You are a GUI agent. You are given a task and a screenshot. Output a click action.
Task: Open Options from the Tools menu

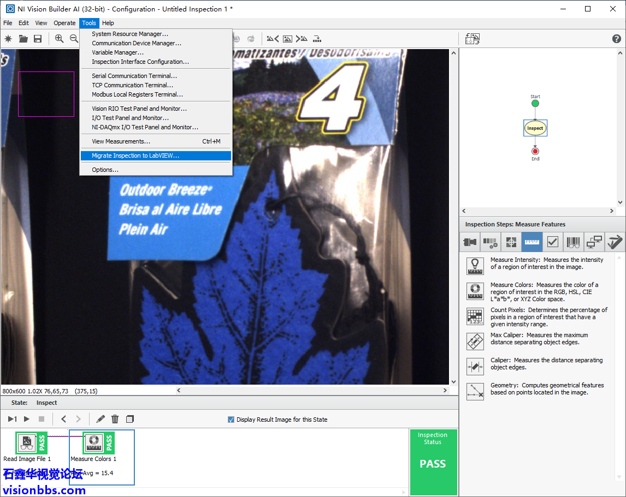156,170
